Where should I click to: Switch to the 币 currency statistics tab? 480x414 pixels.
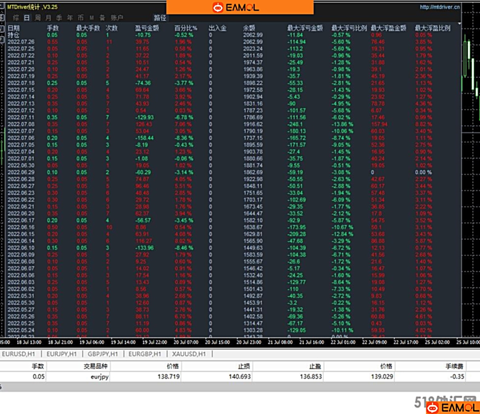click(x=80, y=18)
